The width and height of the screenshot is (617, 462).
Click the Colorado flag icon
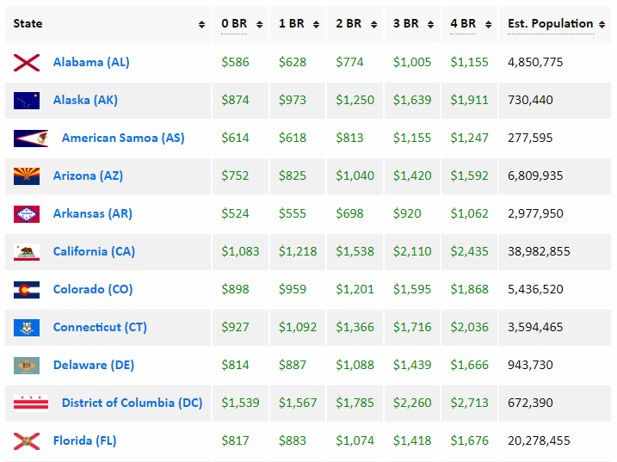click(x=27, y=289)
